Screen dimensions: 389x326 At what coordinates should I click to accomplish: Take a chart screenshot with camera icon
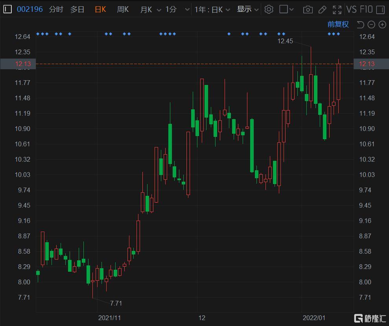click(x=308, y=10)
